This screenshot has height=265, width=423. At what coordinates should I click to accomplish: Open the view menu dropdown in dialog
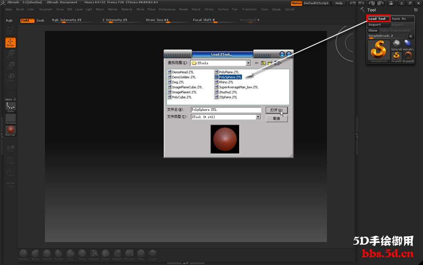tap(278, 63)
